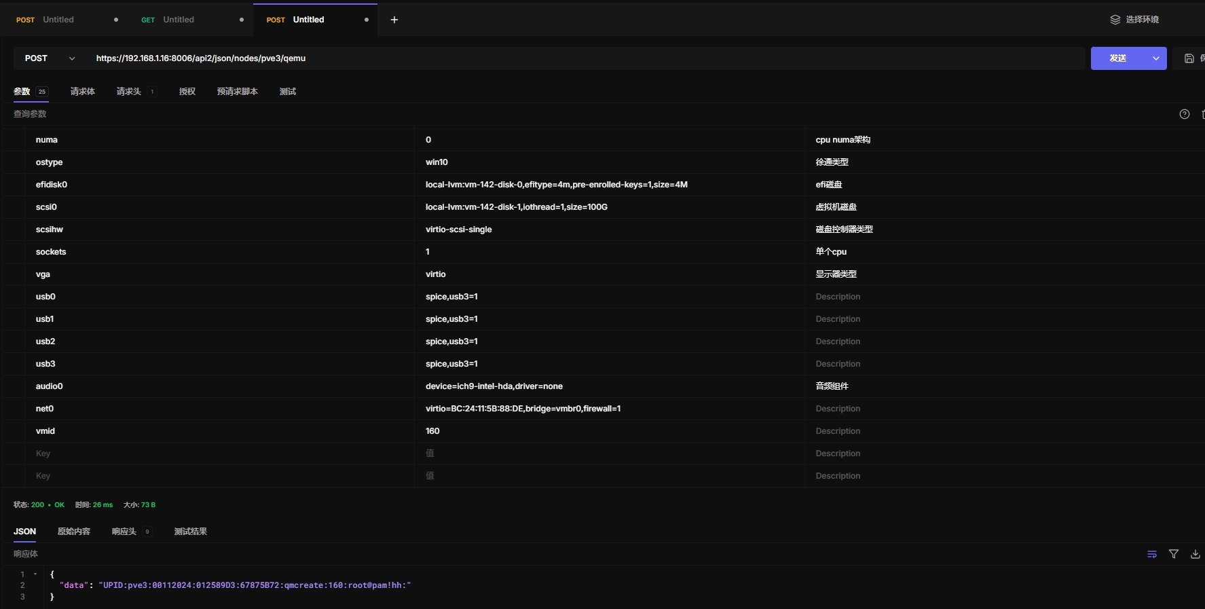
Task: Click the plus icon to add new tab
Action: [x=394, y=20]
